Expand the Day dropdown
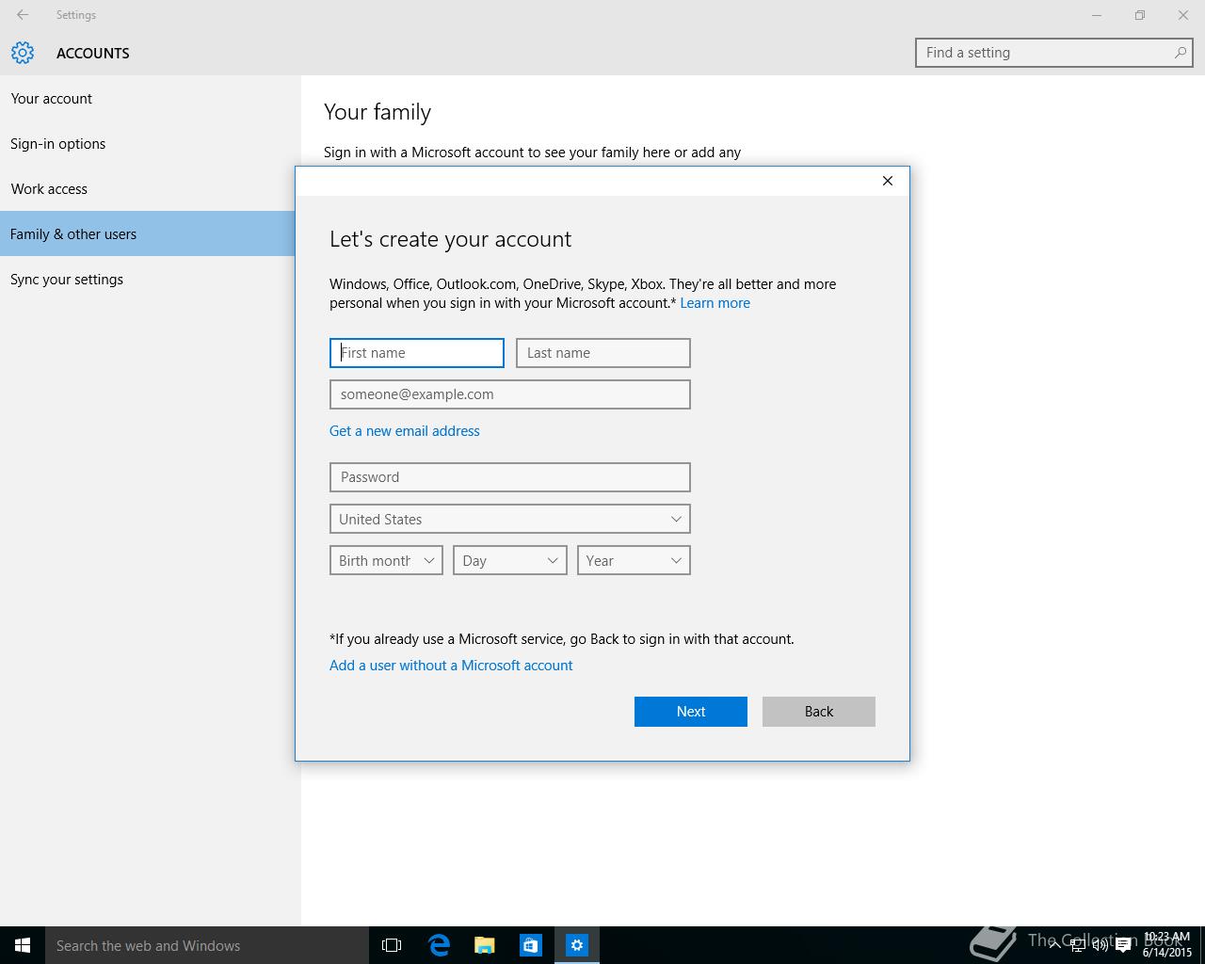The width and height of the screenshot is (1205, 964). click(509, 560)
